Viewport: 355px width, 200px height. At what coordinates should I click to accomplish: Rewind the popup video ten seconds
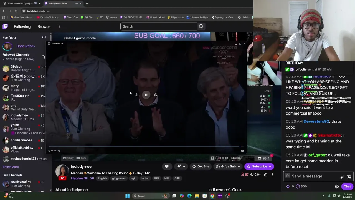tap(137, 95)
